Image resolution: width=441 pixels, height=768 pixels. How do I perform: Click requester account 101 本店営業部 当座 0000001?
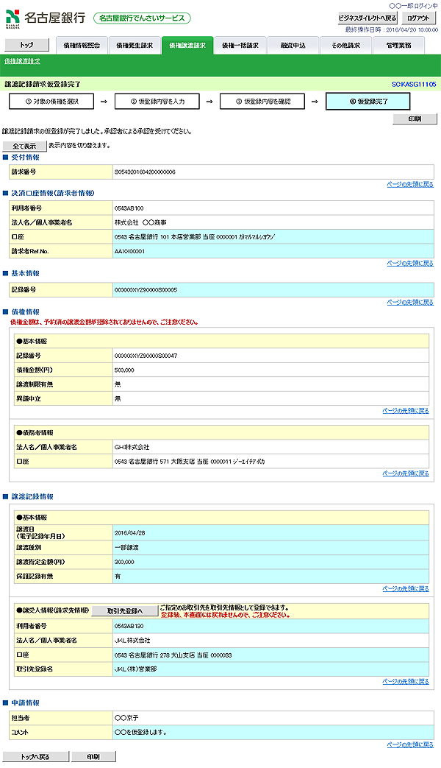(195, 237)
